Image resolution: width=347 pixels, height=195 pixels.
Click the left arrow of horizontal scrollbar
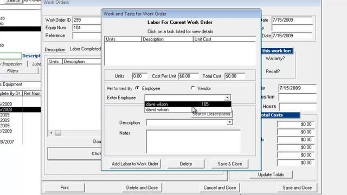pyautogui.click(x=51, y=133)
